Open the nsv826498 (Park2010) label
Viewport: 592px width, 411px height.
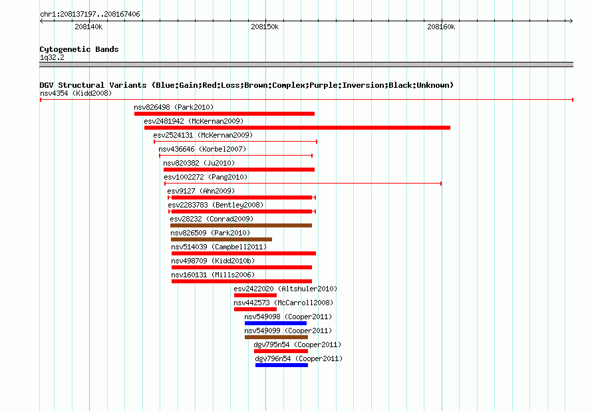tap(174, 107)
